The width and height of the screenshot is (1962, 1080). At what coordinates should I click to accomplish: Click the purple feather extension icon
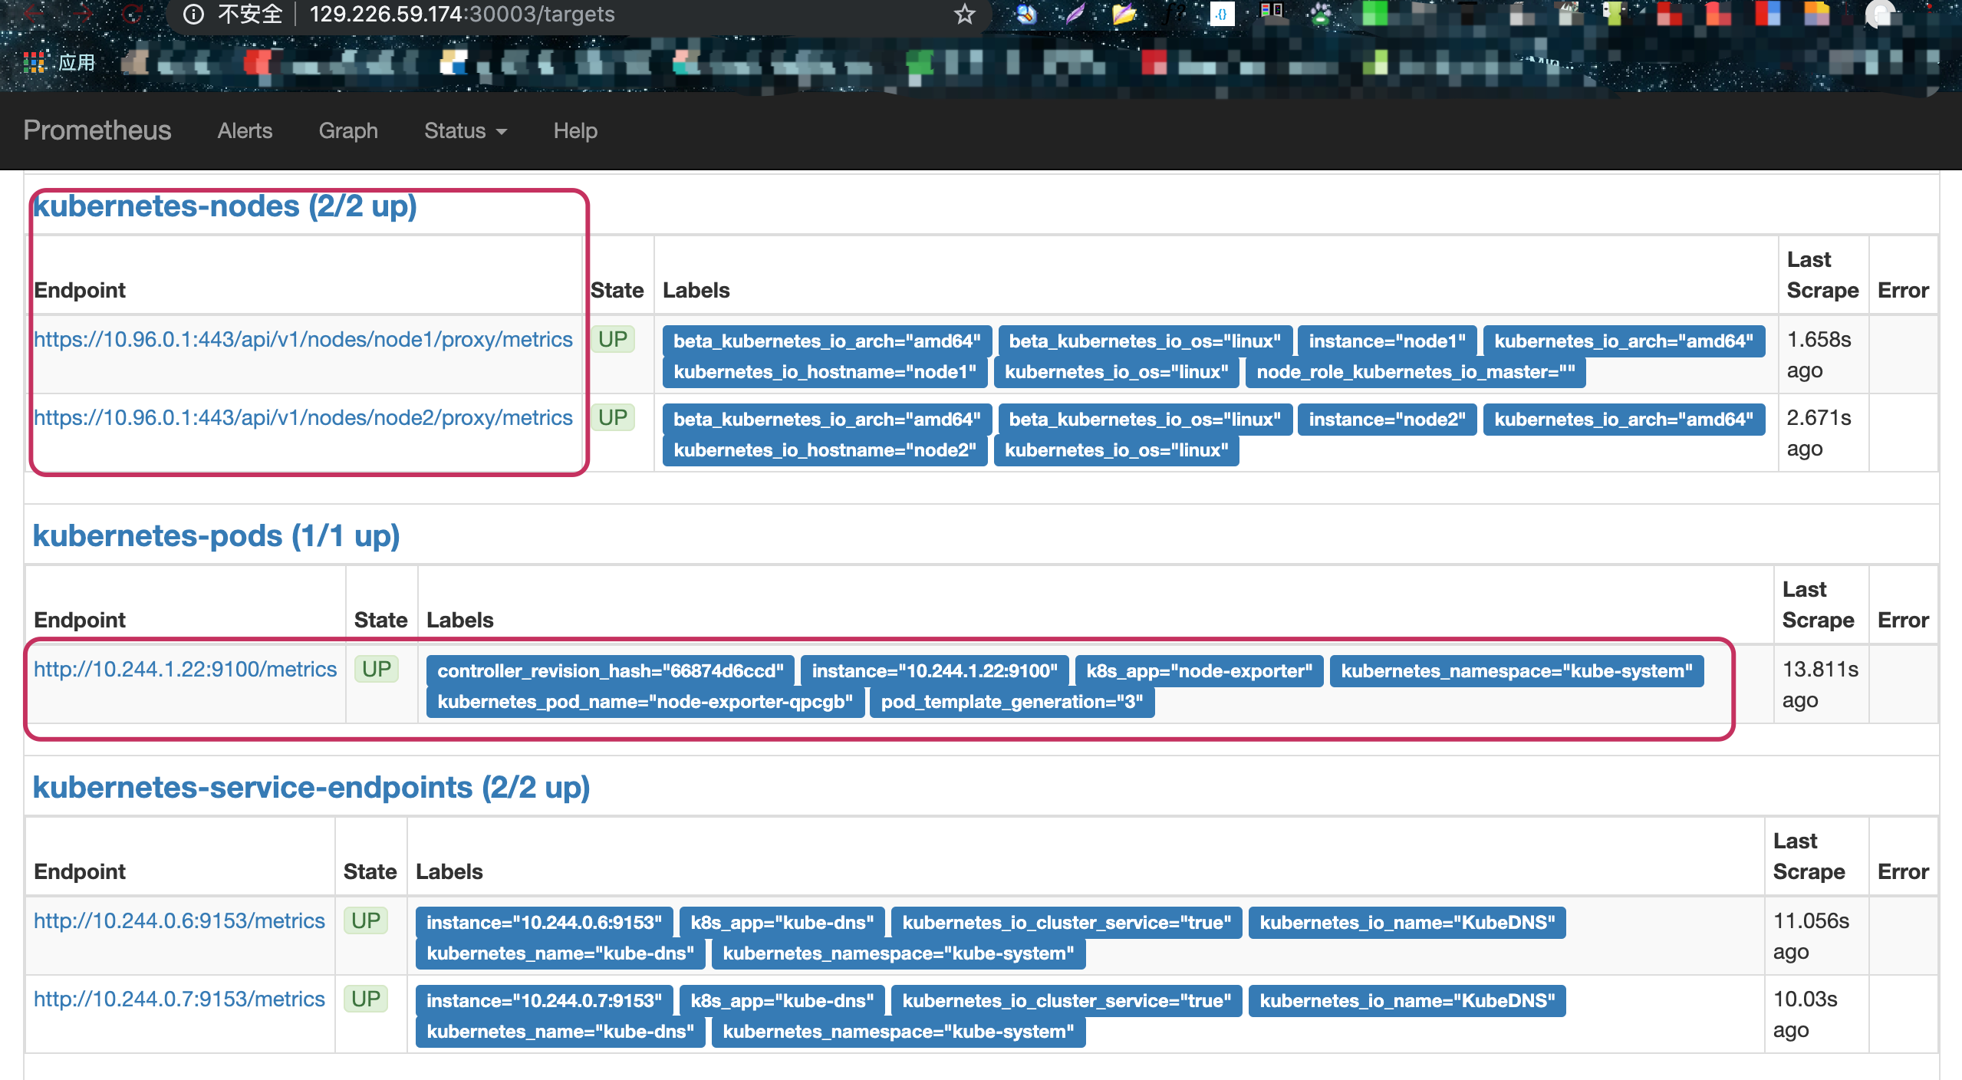[x=1075, y=14]
